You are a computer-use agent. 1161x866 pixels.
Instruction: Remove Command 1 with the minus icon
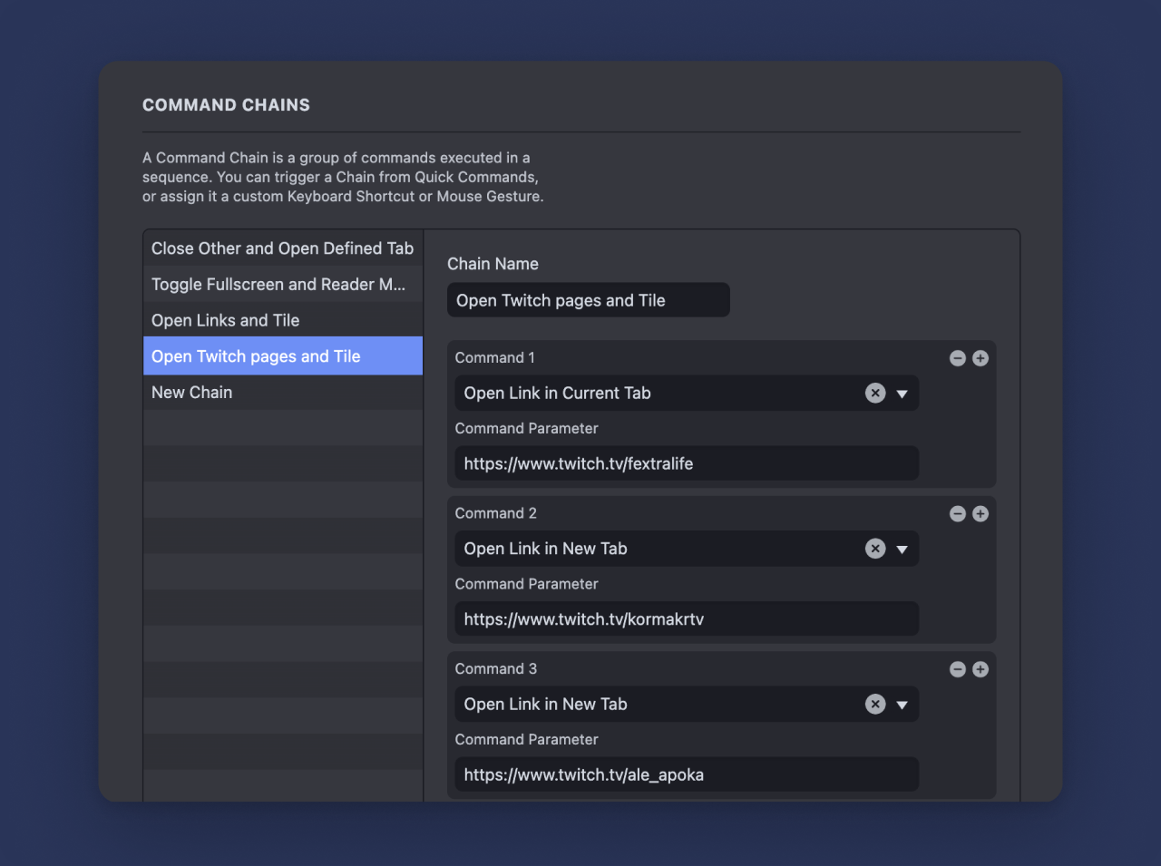coord(957,358)
